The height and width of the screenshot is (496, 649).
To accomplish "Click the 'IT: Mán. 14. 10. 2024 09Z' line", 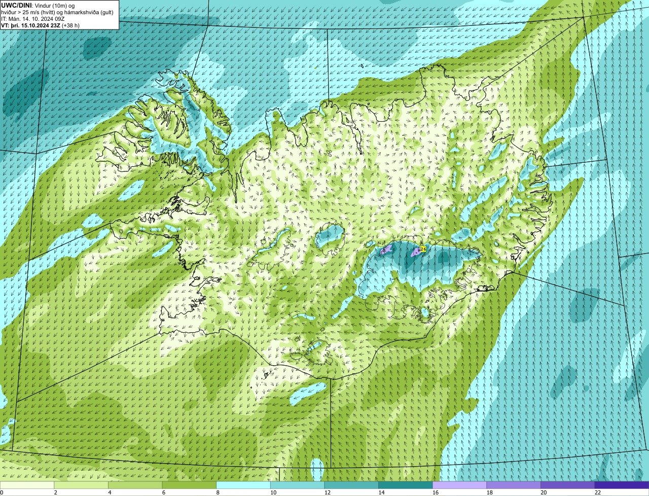I will [33, 19].
